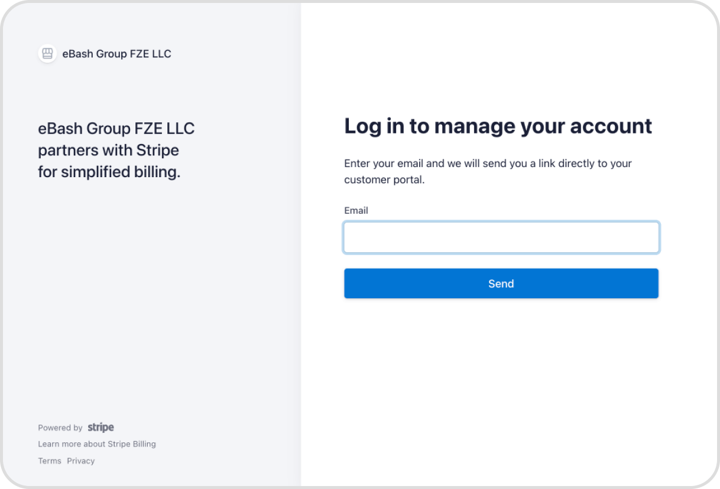This screenshot has height=489, width=720.
Task: Click the storefront icon beside eBash Group
Action: pos(47,54)
